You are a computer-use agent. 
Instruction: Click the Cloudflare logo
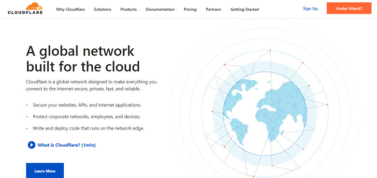(25, 8)
